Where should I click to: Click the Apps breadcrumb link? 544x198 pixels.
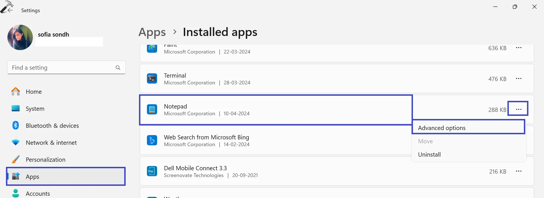pyautogui.click(x=152, y=32)
